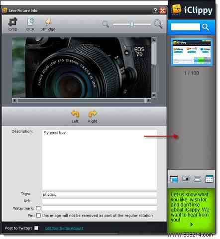Click the Tags field containing photos
Viewport: 220px width, 239px height.
pyautogui.click(x=100, y=194)
